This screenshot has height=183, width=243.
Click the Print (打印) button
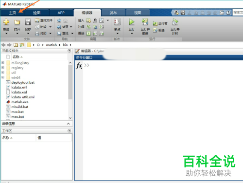tap(41, 34)
